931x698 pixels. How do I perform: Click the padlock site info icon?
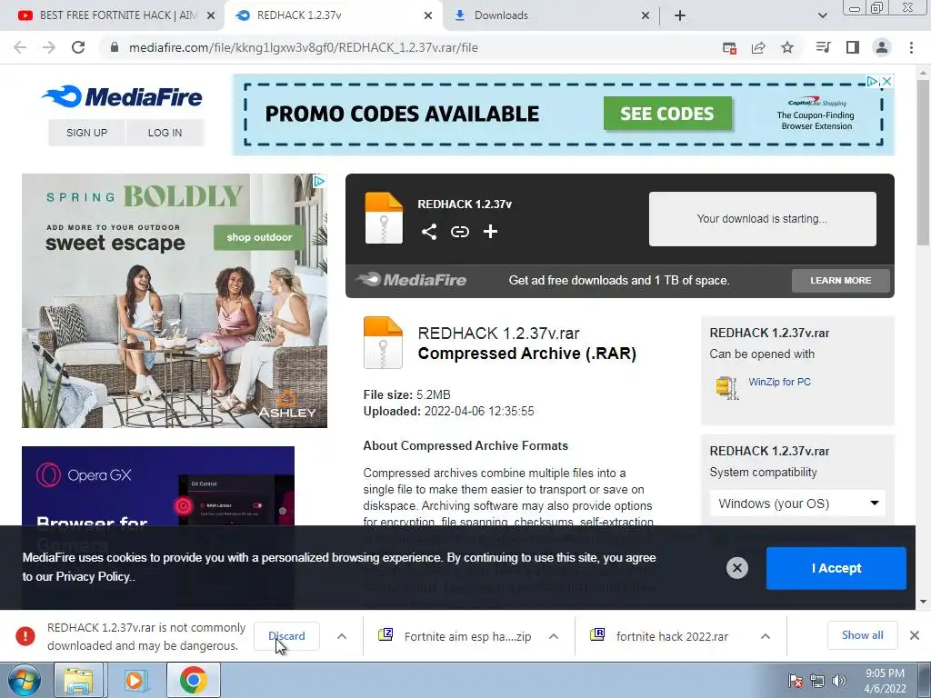115,47
